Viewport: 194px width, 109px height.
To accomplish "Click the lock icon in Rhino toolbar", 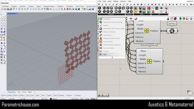I will coord(65,9).
